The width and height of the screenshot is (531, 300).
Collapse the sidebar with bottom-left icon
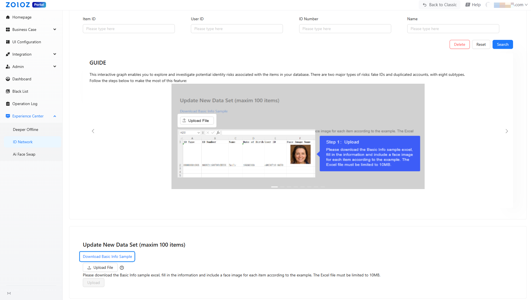[9, 293]
